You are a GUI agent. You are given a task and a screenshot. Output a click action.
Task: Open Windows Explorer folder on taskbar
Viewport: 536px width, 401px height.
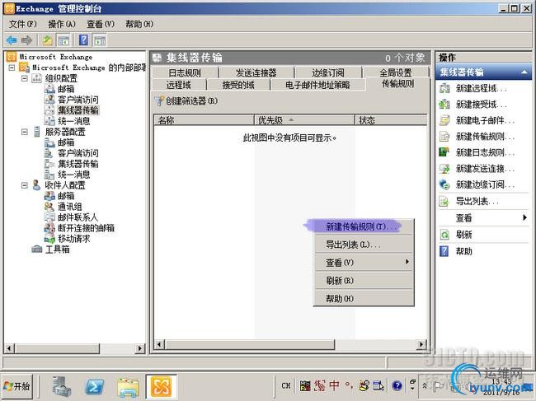click(x=128, y=387)
